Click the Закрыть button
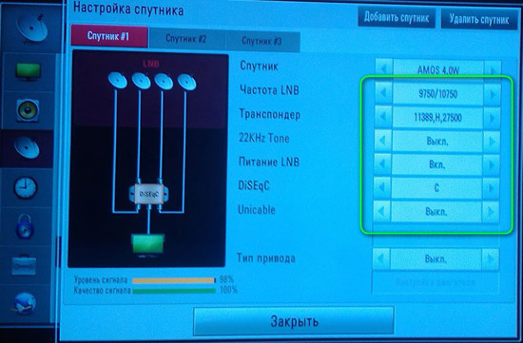Viewport: 523px width, 343px height. (294, 321)
